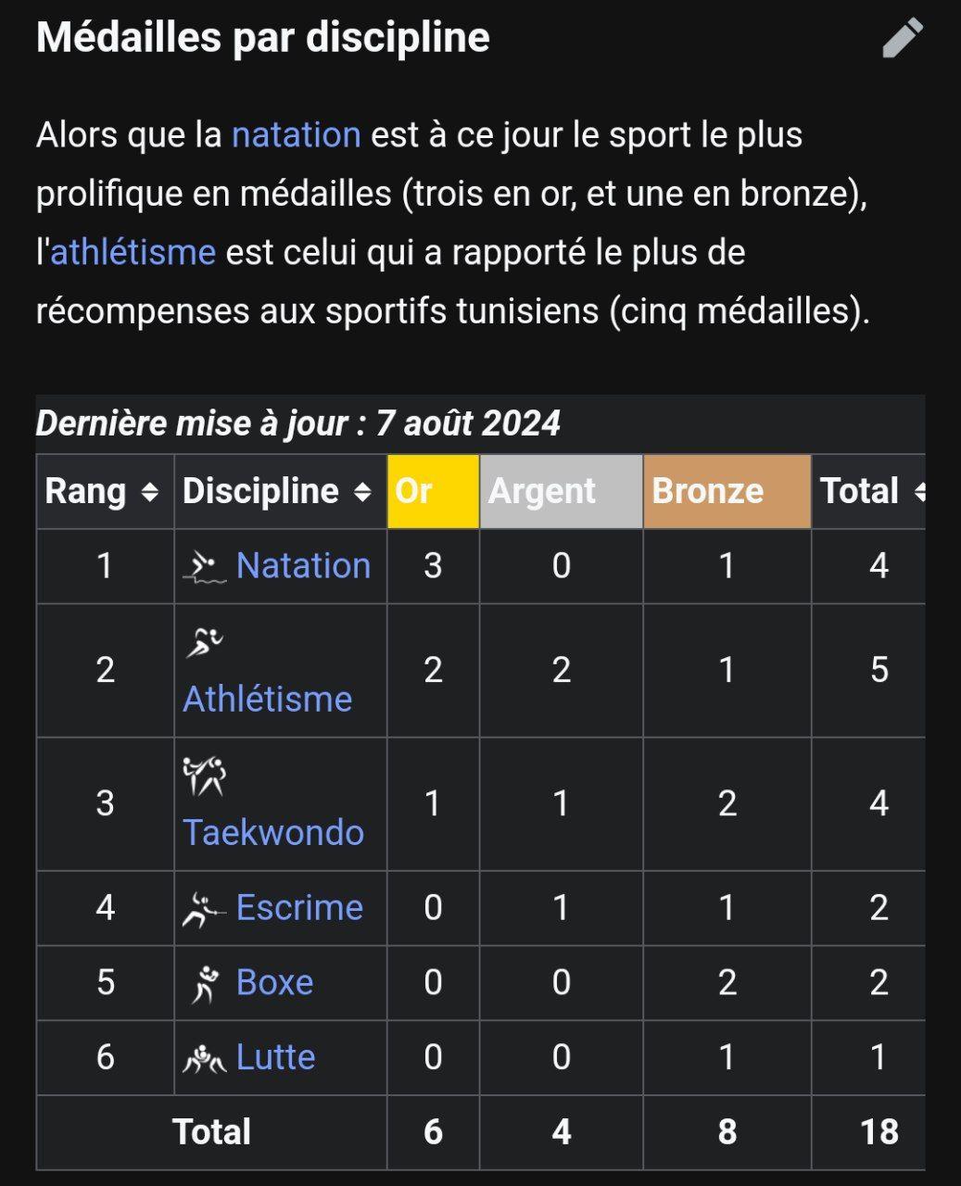This screenshot has width=961, height=1186.
Task: Open the Athlétisme table link
Action: (x=267, y=699)
